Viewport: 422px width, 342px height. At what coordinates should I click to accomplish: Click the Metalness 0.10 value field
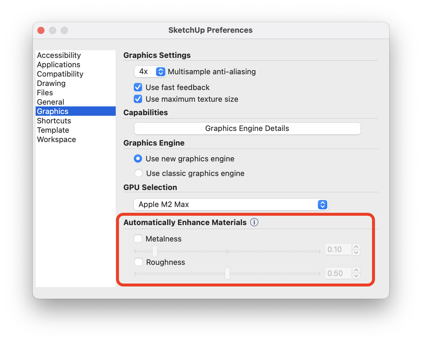pos(338,249)
